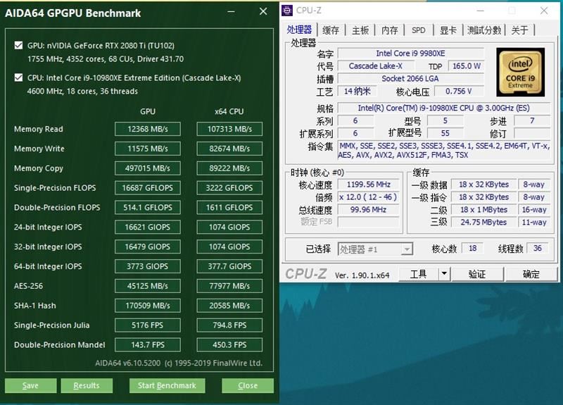This screenshot has height=405, width=563.
Task: Click the Save button in AIDA64
Action: pos(30,385)
